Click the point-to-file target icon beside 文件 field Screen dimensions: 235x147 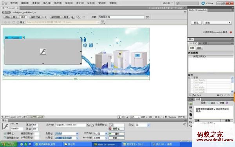point(89,125)
